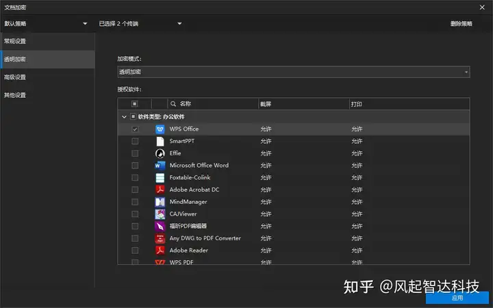
Task: Check the Any DWG to PDF Converter checkbox
Action: (135, 238)
